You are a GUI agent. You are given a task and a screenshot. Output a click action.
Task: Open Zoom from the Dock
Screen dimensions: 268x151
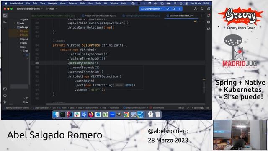(112, 115)
